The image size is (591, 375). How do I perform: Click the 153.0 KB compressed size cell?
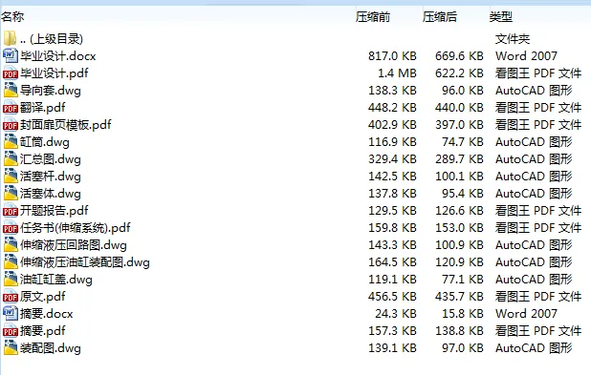pos(459,227)
